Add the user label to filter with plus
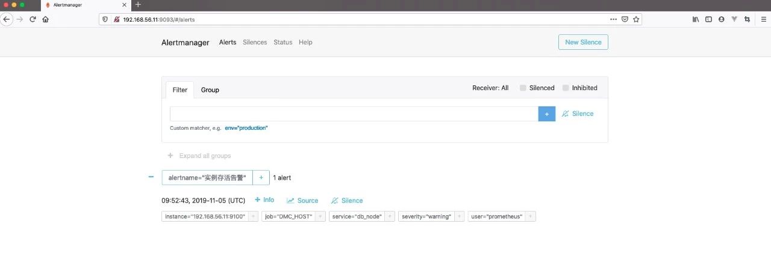This screenshot has width=771, height=277. point(531,216)
